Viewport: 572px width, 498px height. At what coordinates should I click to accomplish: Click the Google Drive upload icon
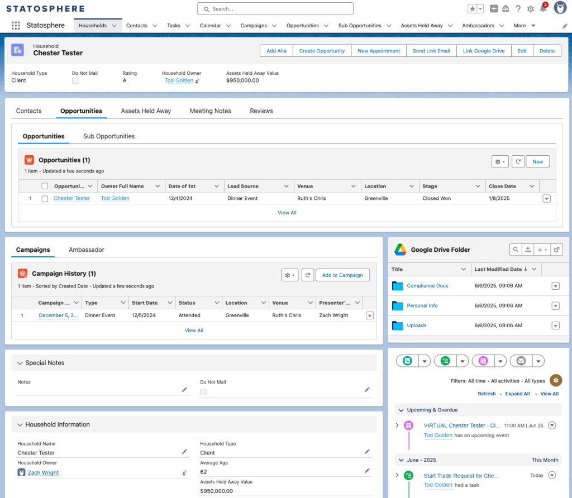[528, 250]
